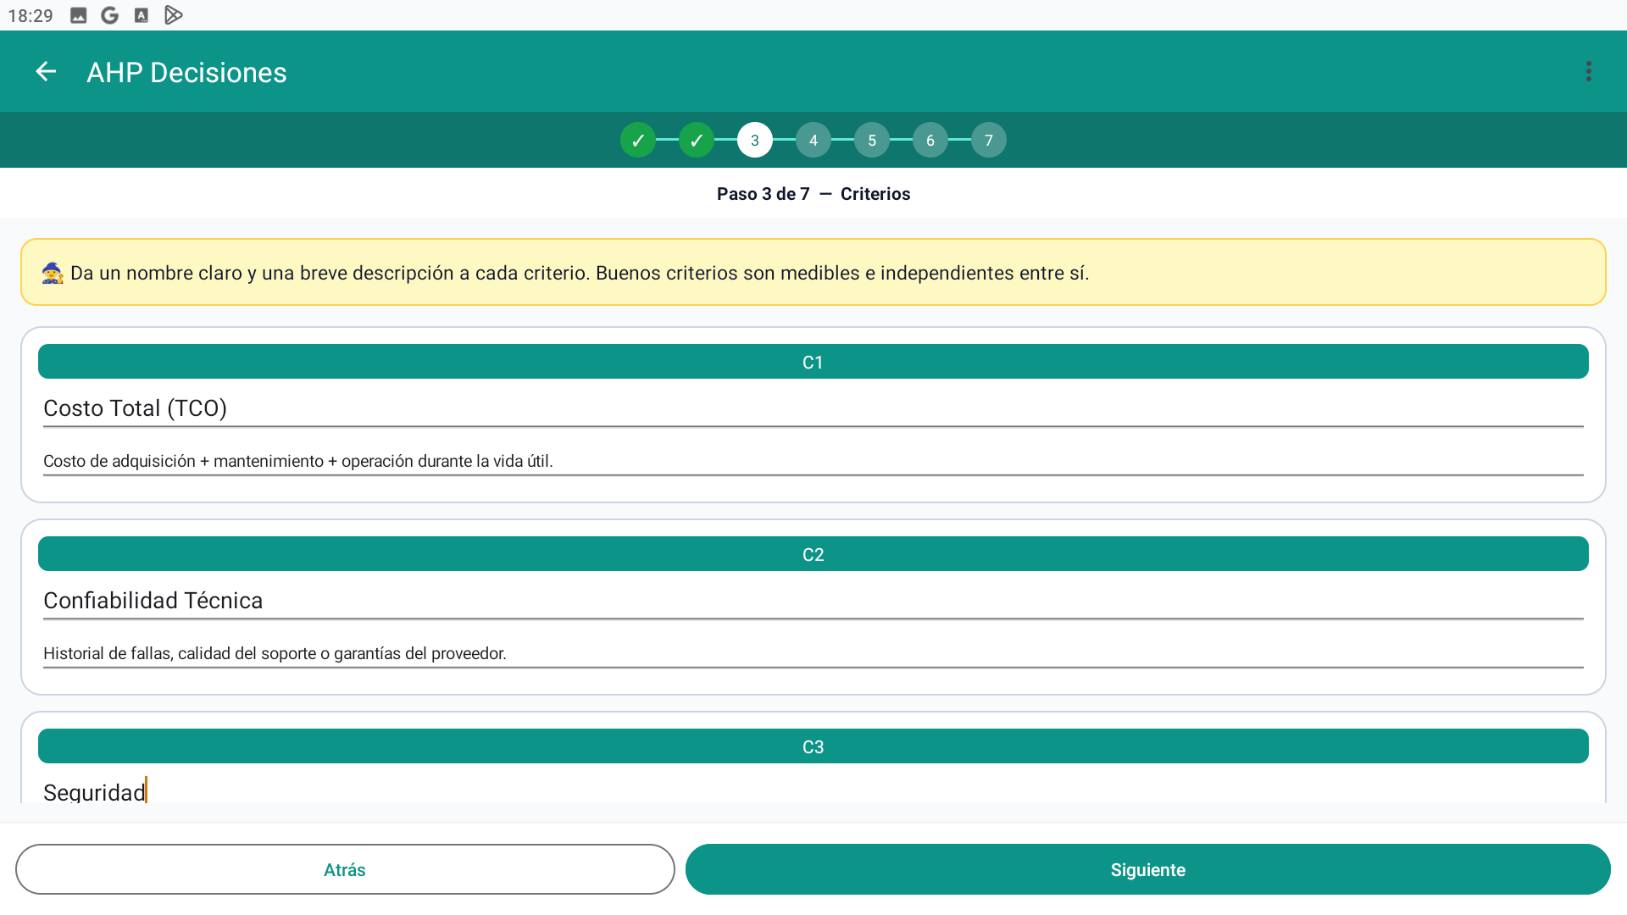Image resolution: width=1627 pixels, height=915 pixels.
Task: Open the image notification icon in status bar
Action: (78, 15)
